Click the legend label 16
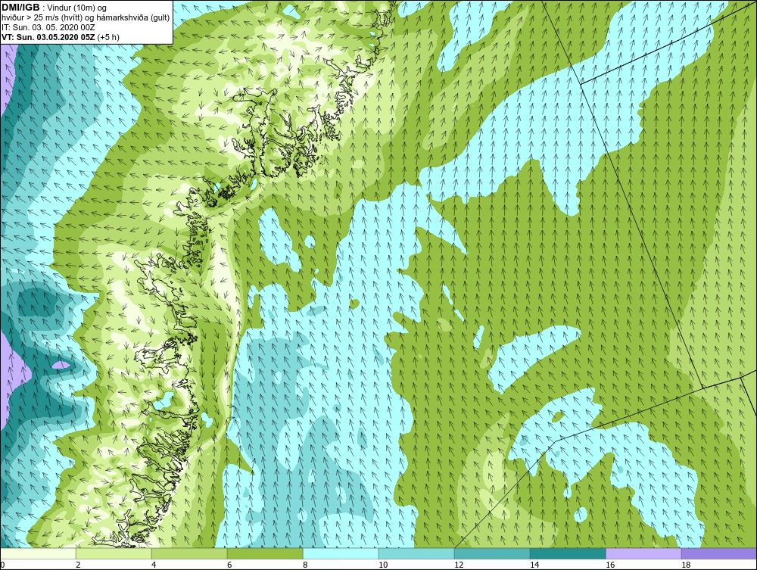 point(610,565)
